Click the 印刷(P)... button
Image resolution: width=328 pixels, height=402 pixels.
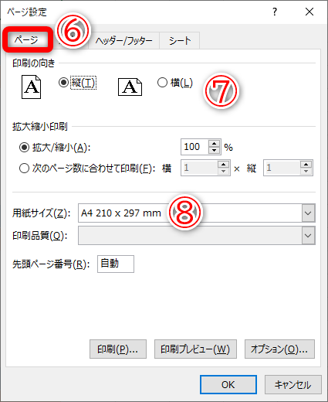pyautogui.click(x=118, y=349)
